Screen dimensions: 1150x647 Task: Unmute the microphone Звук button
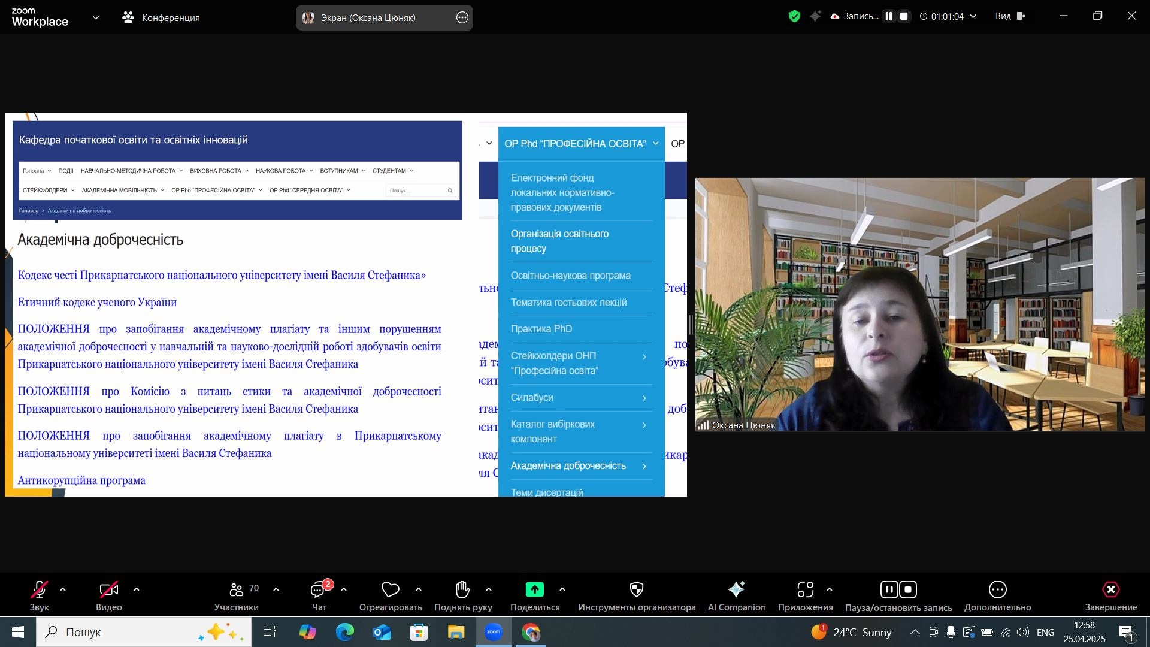point(40,596)
